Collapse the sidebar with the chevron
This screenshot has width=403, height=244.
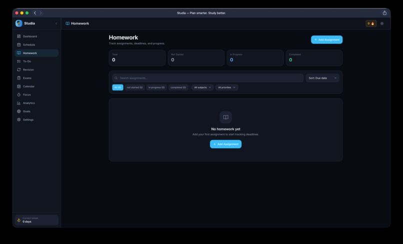56,23
